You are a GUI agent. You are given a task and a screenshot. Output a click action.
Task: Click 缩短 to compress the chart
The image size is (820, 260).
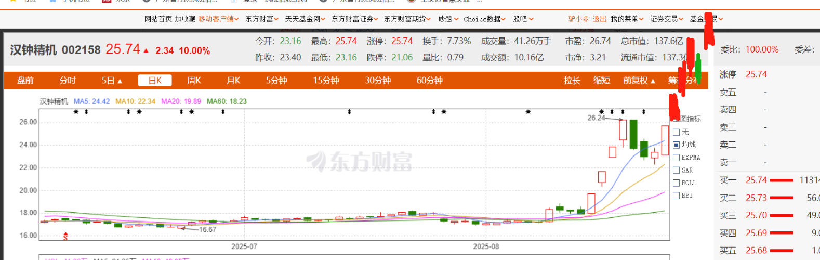click(x=602, y=81)
